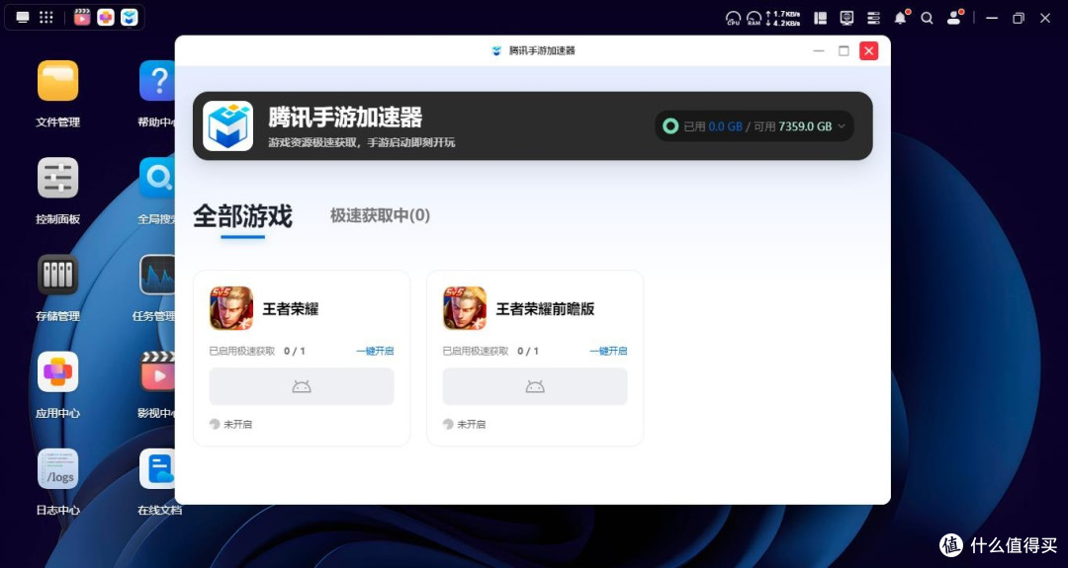Open the 影视中心 desktop icon

(157, 372)
